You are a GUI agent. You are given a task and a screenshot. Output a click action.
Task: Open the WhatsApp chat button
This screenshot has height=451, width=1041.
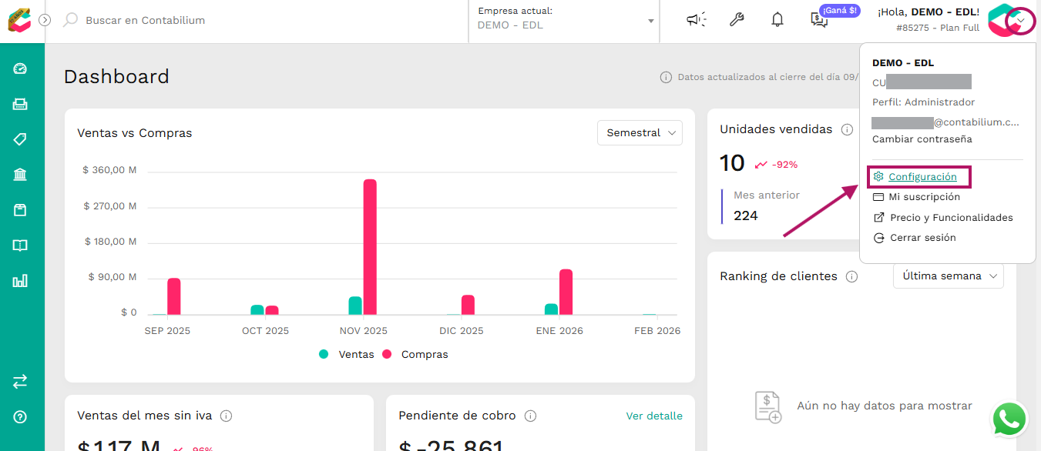(x=1009, y=419)
